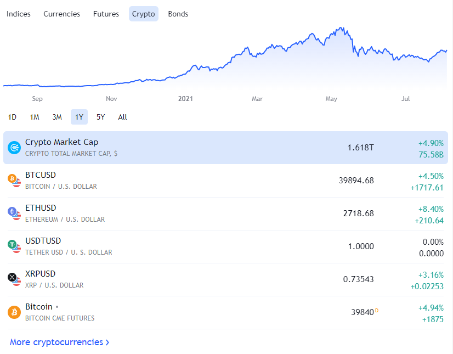This screenshot has height=354, width=453.
Task: Set chart range to 1D
Action: click(x=12, y=117)
